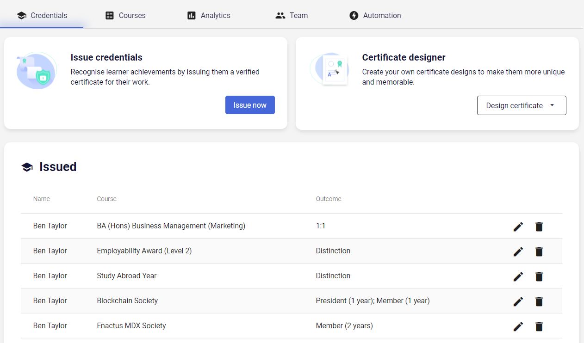Image resolution: width=584 pixels, height=343 pixels.
Task: Delete the BA (Hons) Business Management credential
Action: (539, 227)
